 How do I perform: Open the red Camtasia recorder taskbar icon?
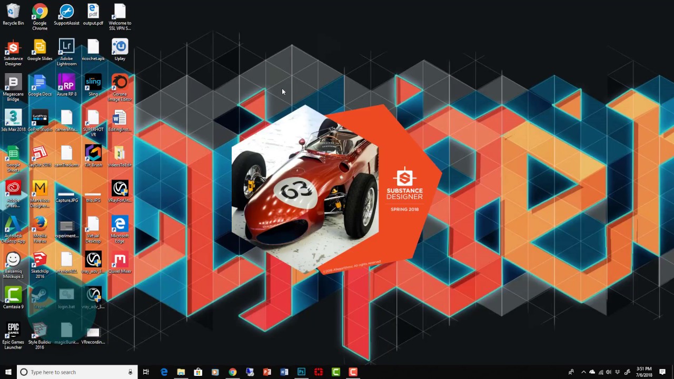click(353, 372)
